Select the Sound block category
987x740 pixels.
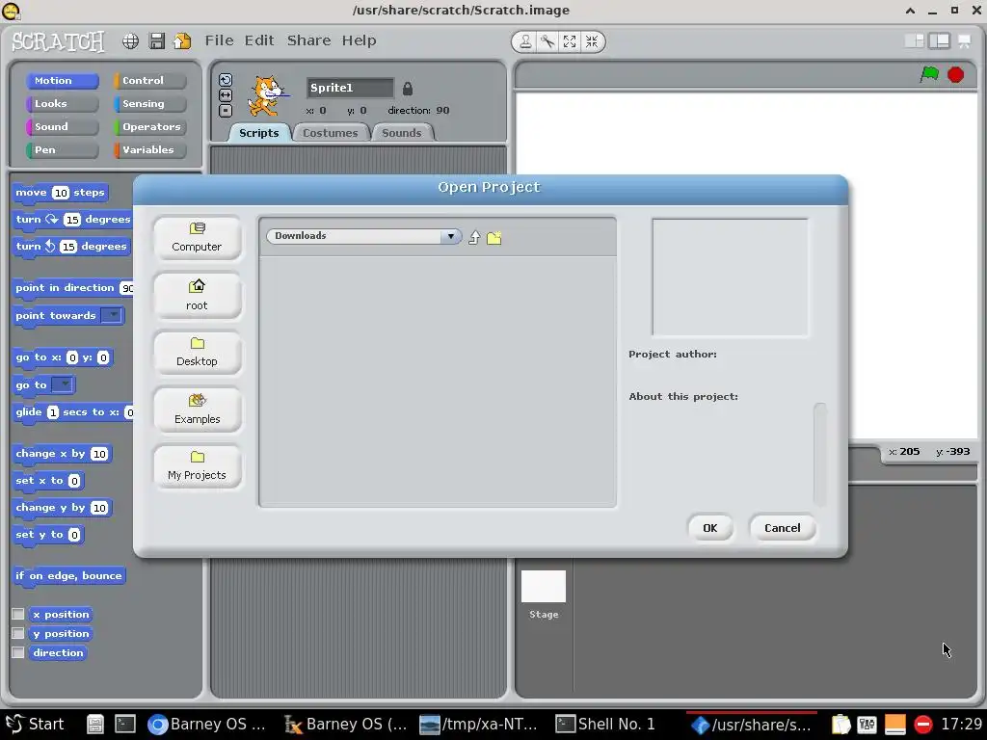(62, 126)
